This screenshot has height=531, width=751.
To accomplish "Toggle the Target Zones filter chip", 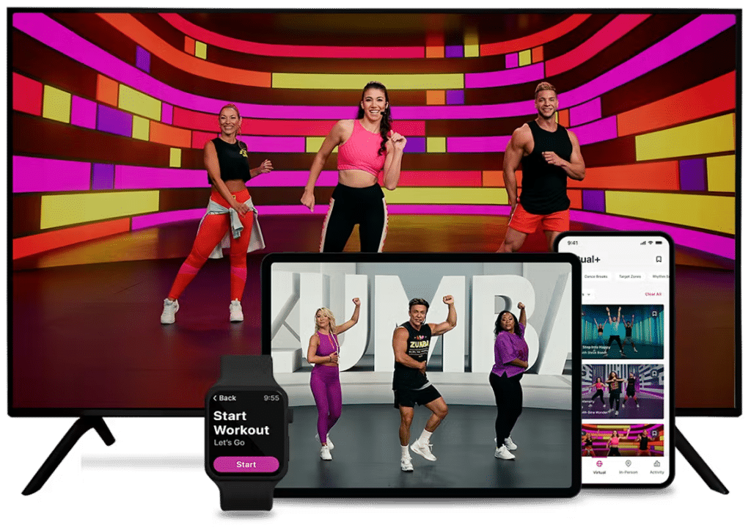I will [x=629, y=277].
